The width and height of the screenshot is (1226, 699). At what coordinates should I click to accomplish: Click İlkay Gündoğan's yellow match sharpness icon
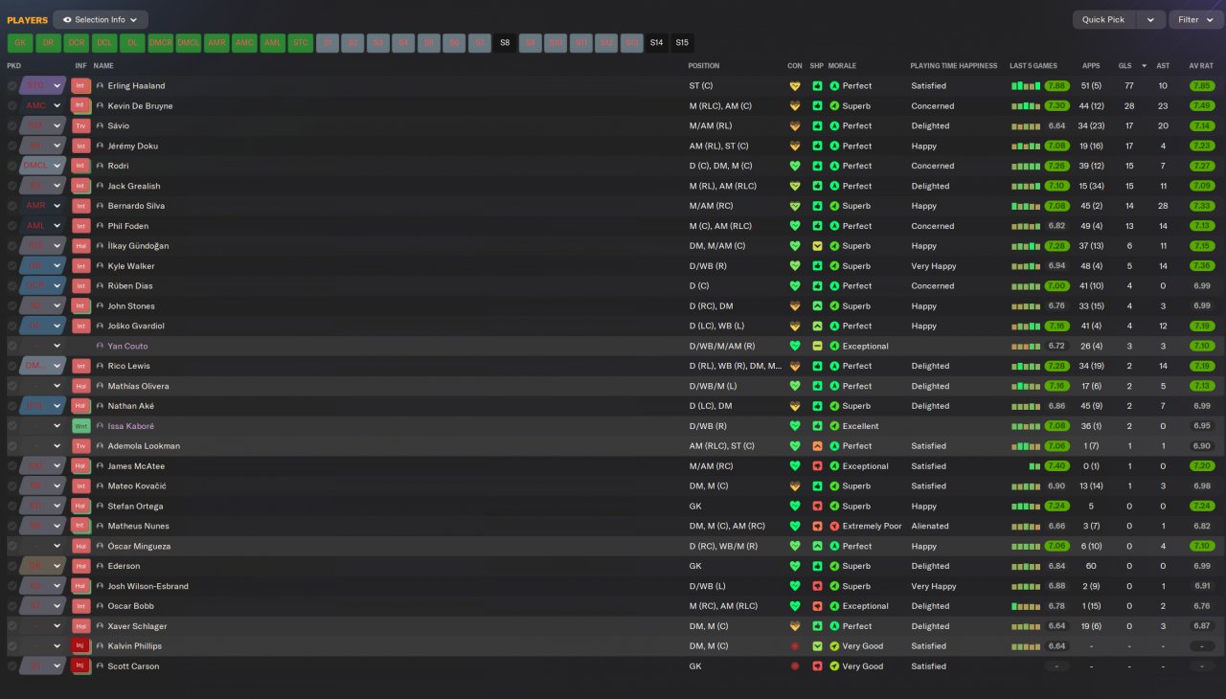point(817,246)
